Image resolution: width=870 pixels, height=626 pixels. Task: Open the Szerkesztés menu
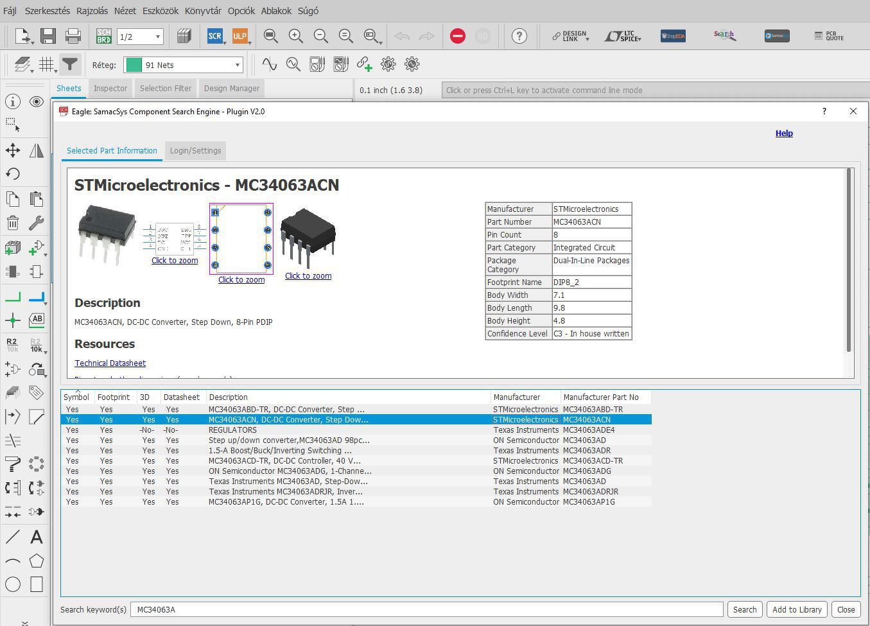(48, 11)
